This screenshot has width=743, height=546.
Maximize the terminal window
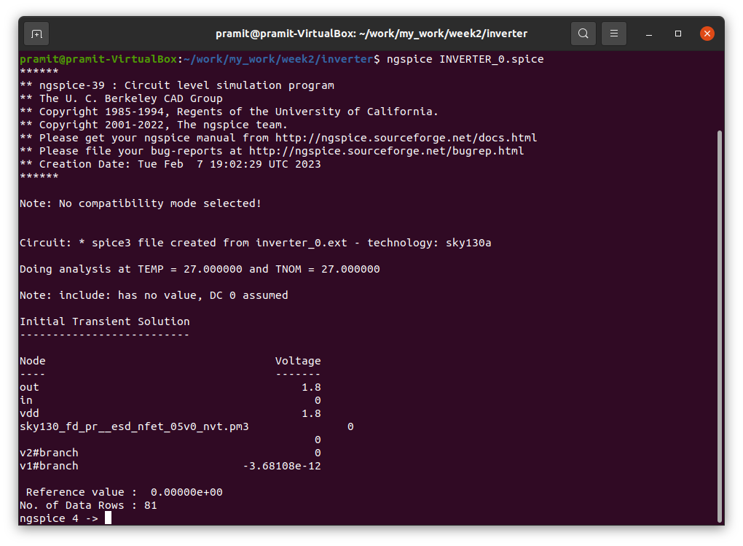[678, 34]
